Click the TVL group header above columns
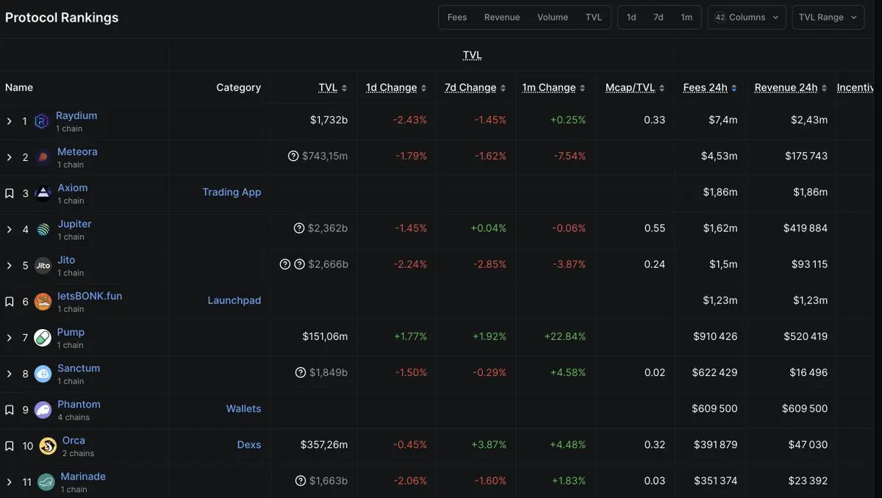 coord(472,55)
